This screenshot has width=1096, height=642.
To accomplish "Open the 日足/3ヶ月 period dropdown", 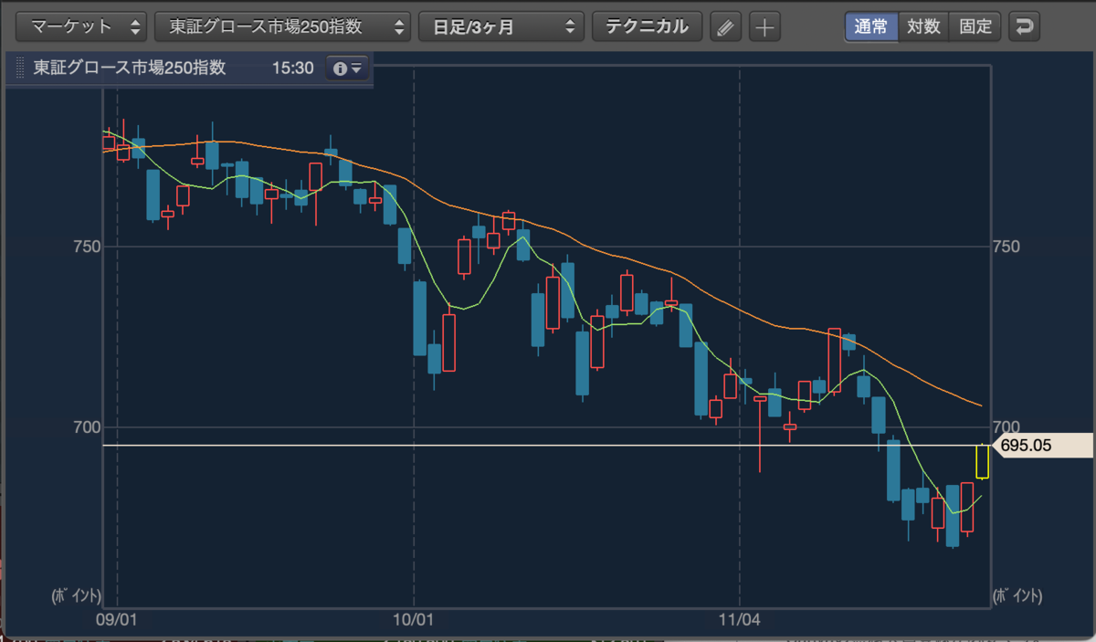I will (x=501, y=26).
